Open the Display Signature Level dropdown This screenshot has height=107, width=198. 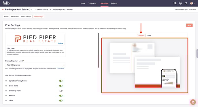coord(36,65)
